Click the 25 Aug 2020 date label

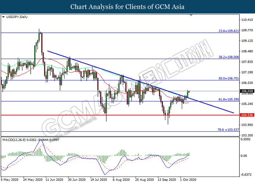tap(145, 179)
